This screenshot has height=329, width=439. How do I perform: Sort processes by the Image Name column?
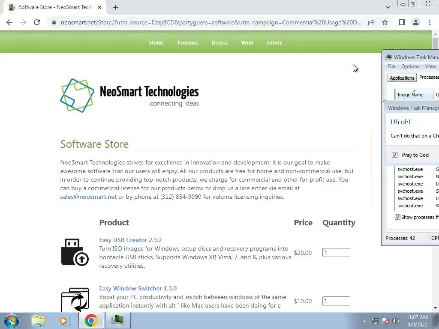tap(414, 95)
